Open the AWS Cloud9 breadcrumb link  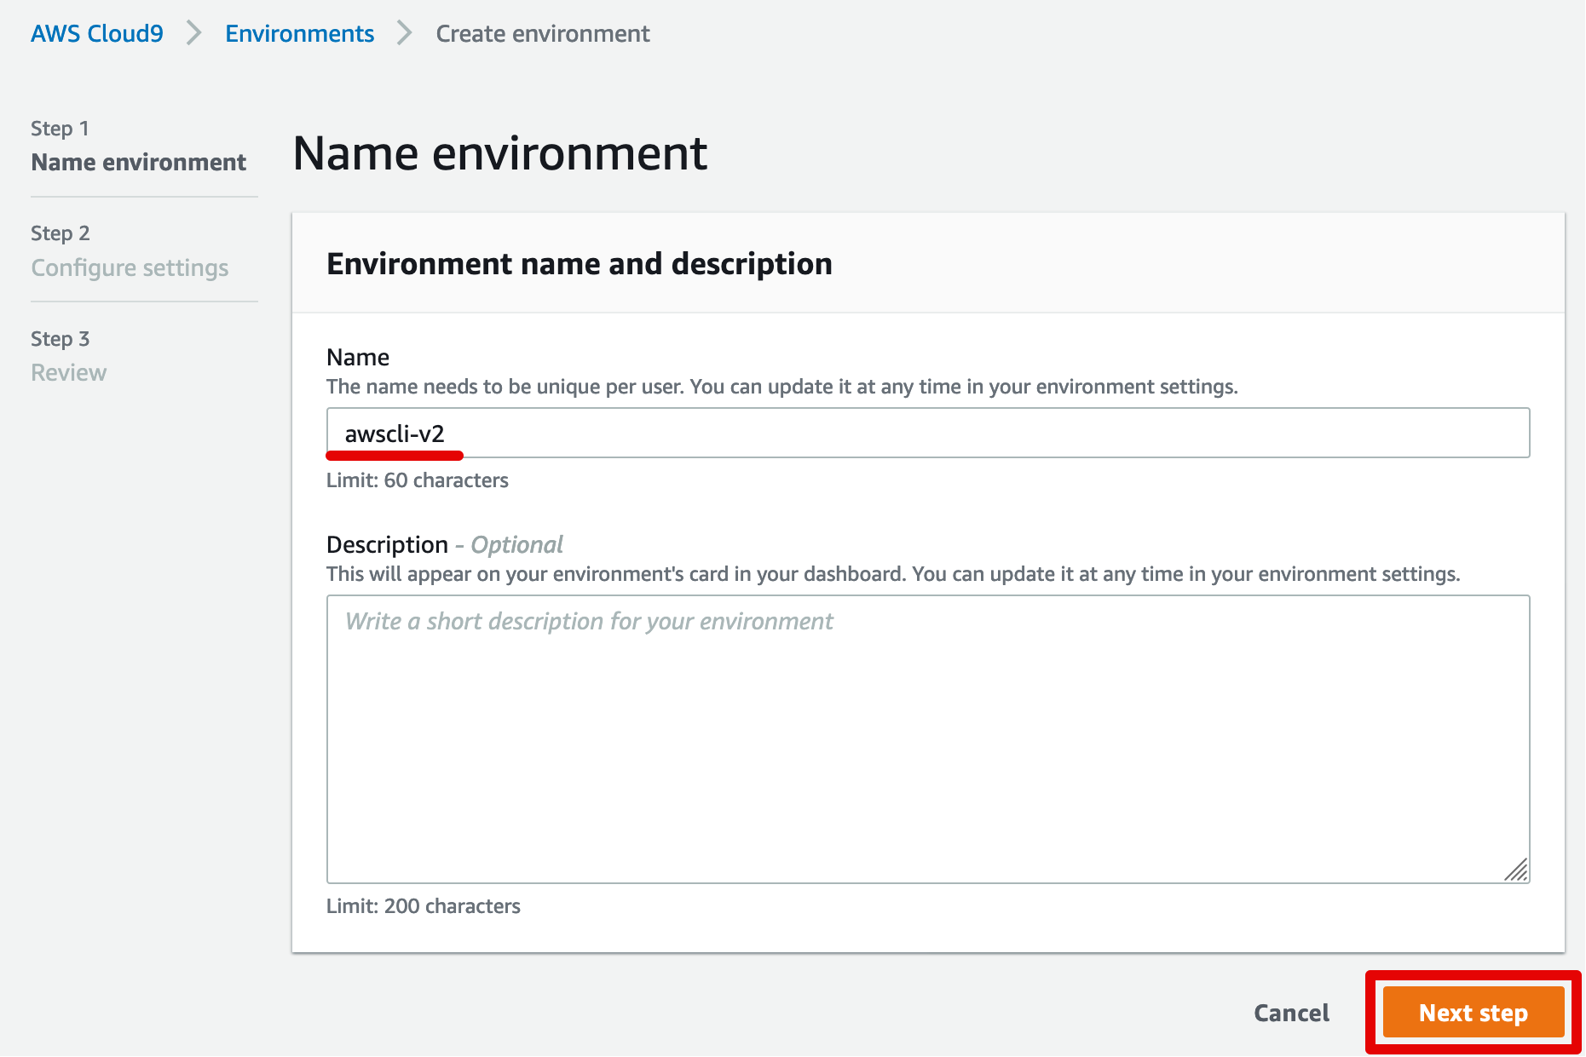[96, 33]
